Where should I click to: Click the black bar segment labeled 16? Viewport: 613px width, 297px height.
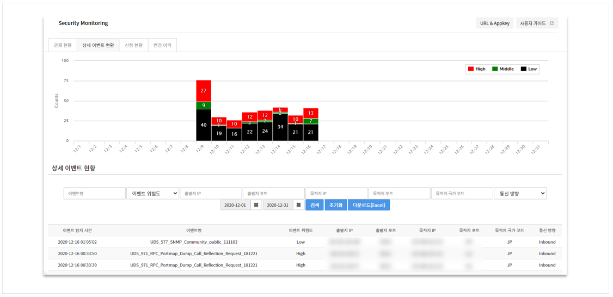234,134
